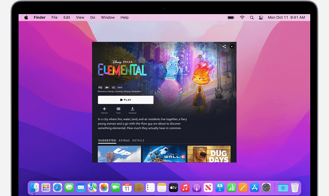Open the Go menu
The image size is (329, 196).
[x=93, y=17]
